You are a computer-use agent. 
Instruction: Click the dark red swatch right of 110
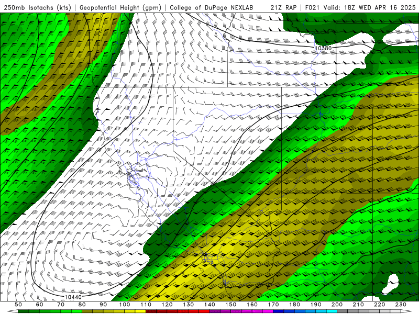pyautogui.click(x=151, y=311)
